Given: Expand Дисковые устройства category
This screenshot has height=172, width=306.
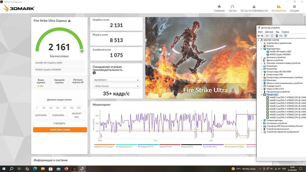Looking at the screenshot, I should [x=262, y=57].
